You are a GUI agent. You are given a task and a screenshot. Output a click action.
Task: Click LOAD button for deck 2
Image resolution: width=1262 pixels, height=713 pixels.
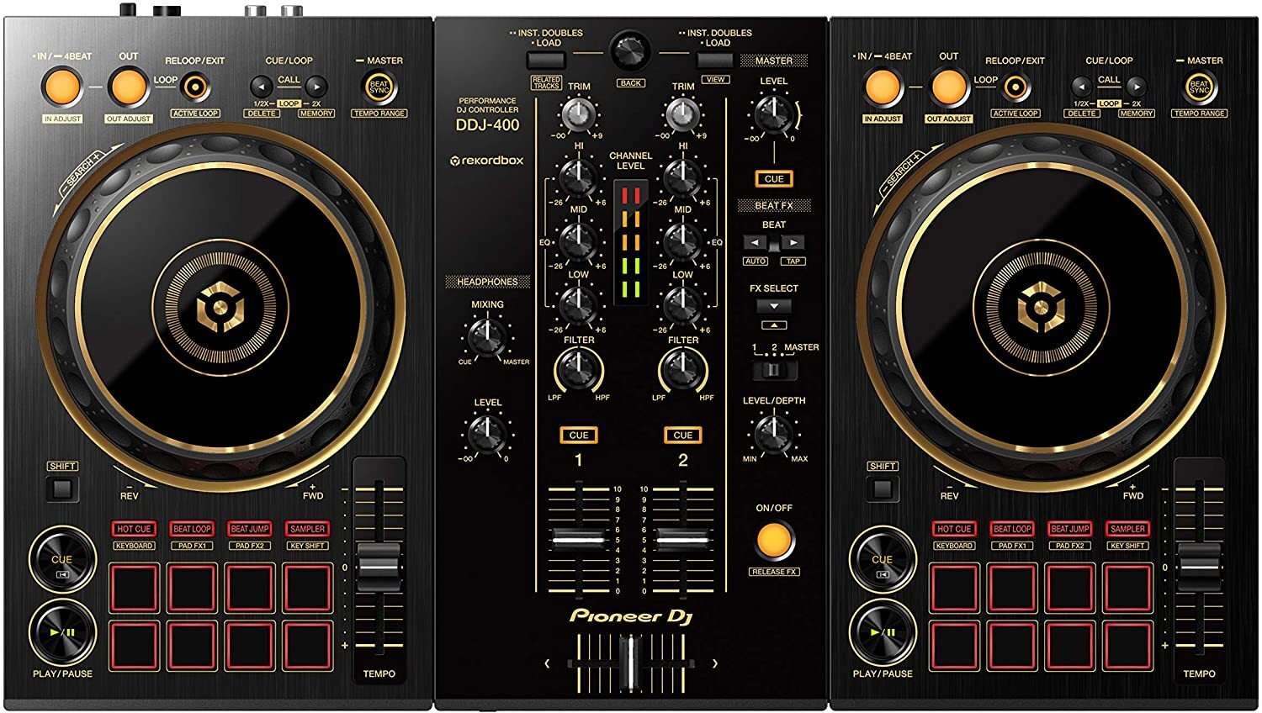(x=715, y=60)
